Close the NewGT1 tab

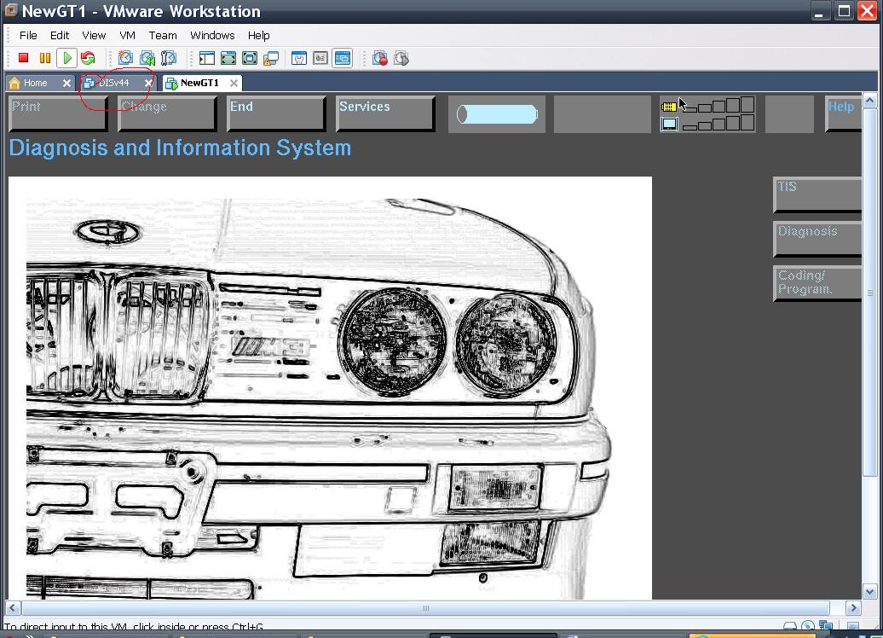[234, 83]
